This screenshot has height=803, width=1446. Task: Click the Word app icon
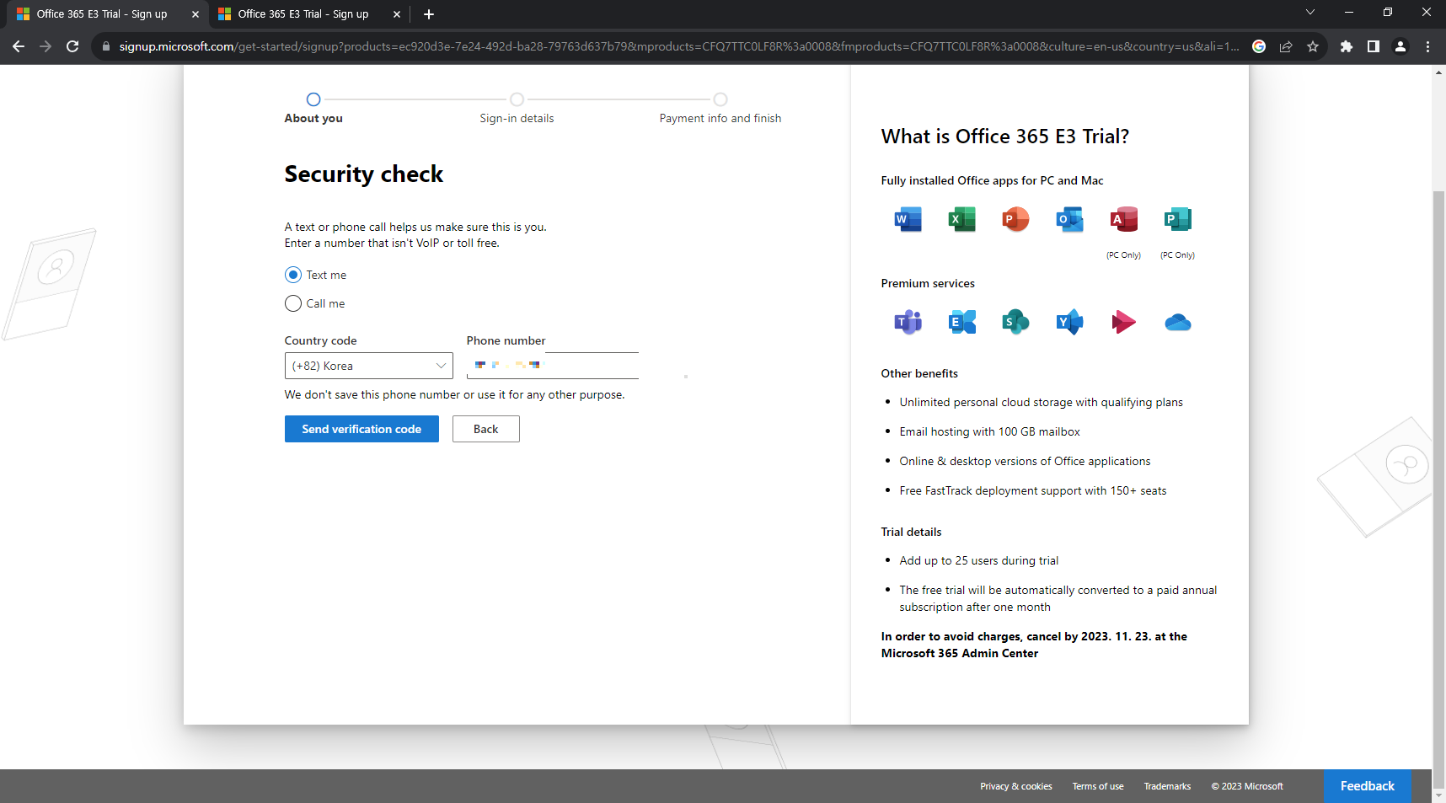click(x=908, y=219)
